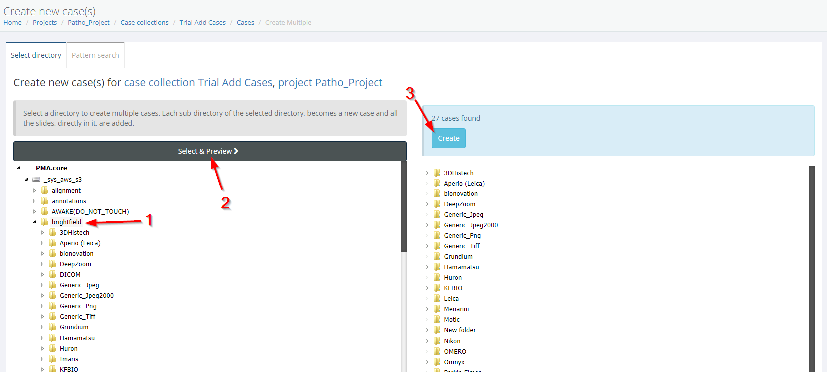Click the Imaris folder icon
Image resolution: width=827 pixels, height=372 pixels.
pyautogui.click(x=53, y=359)
